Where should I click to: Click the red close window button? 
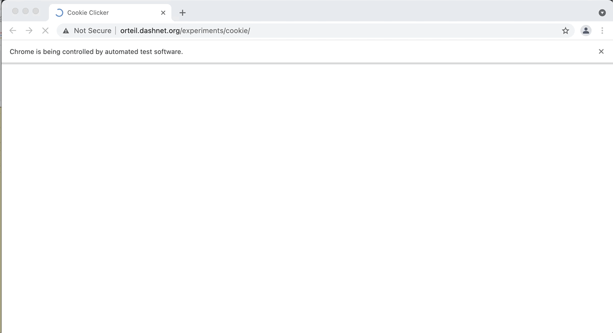click(x=15, y=11)
